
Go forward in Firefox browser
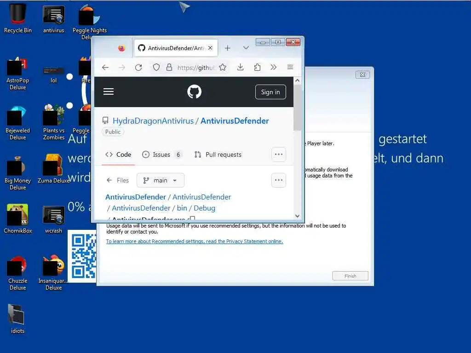click(121, 67)
